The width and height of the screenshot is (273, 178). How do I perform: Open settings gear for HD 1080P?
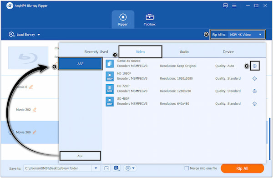[254, 79]
